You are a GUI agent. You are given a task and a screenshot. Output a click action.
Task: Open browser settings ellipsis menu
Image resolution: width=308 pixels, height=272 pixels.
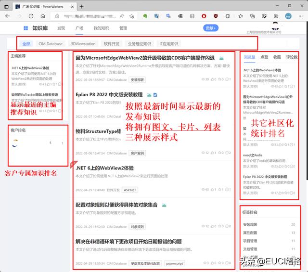click(300, 16)
